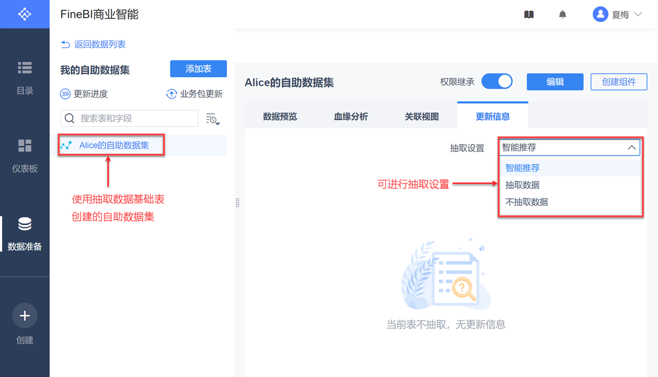This screenshot has width=658, height=377.
Task: Click the 添加表 button
Action: point(198,68)
